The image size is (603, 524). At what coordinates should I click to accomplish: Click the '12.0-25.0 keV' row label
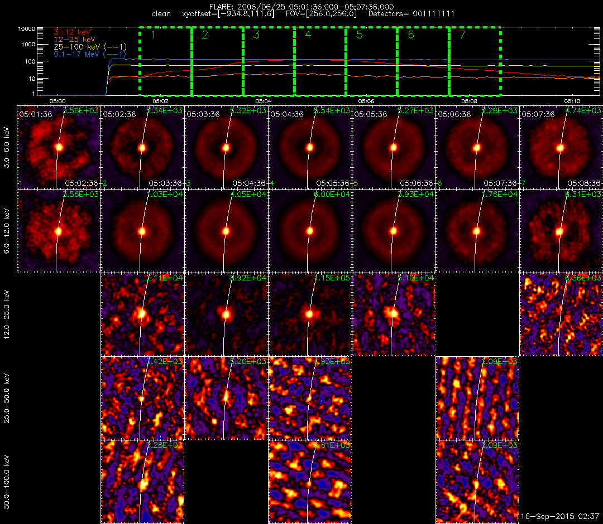(7, 314)
